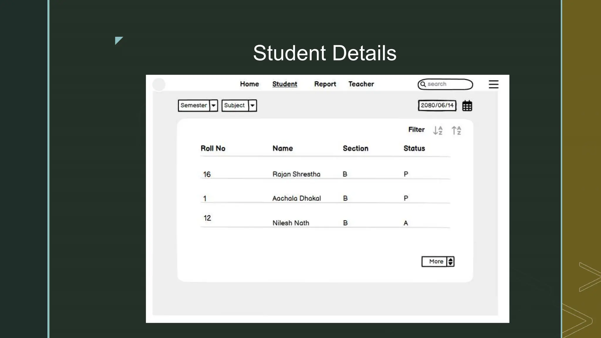Select the Rajan Shrestha row
The width and height of the screenshot is (601, 338).
coord(296,174)
